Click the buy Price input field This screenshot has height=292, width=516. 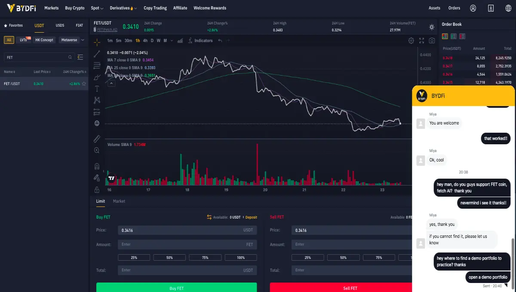click(187, 230)
